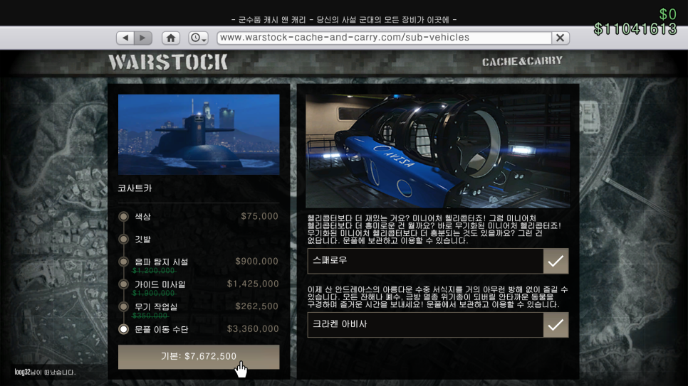The height and width of the screenshot is (386, 688).
Task: Click the $262,500 price text
Action: [x=256, y=306]
